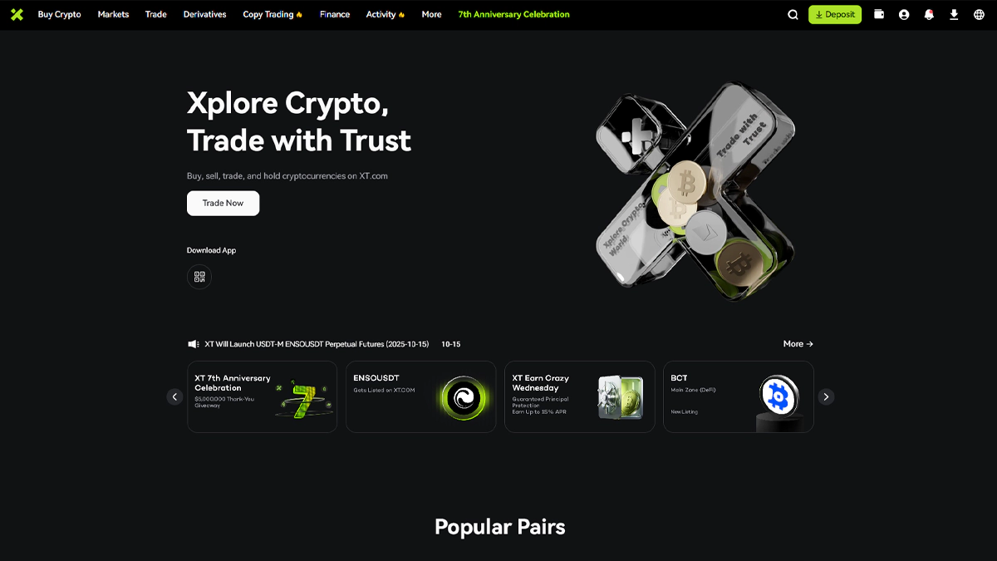Open the language globe icon
Image resolution: width=997 pixels, height=561 pixels.
[979, 14]
